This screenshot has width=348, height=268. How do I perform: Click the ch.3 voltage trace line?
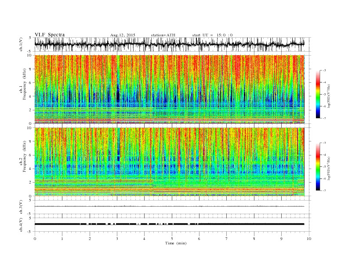tap(170, 206)
